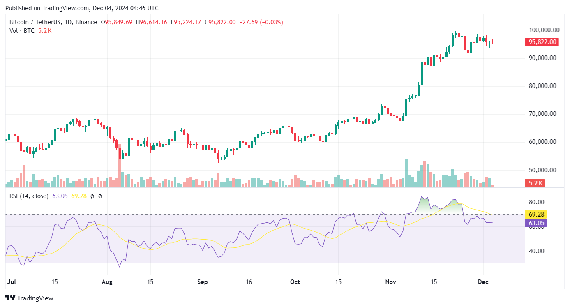
Task: Click the 'RSI (14, close)' indicator label
Action: (x=29, y=196)
